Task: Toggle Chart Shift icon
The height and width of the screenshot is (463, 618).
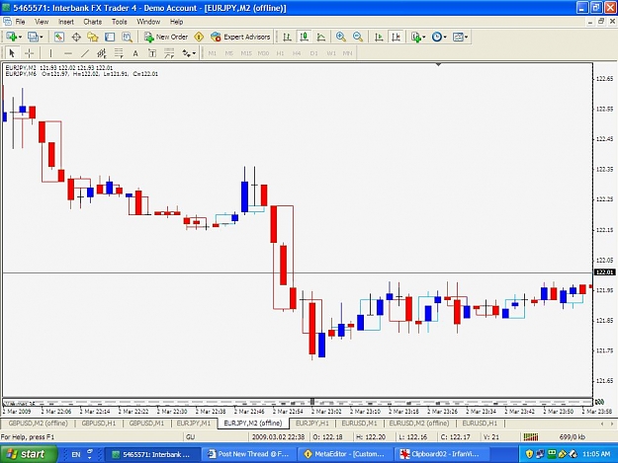Action: (x=396, y=37)
